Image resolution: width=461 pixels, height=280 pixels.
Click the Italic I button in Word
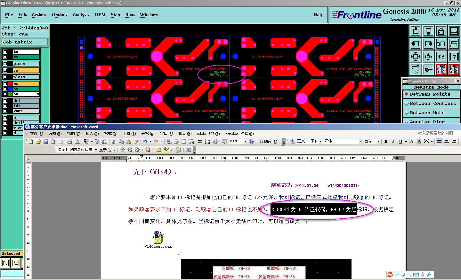(x=393, y=142)
